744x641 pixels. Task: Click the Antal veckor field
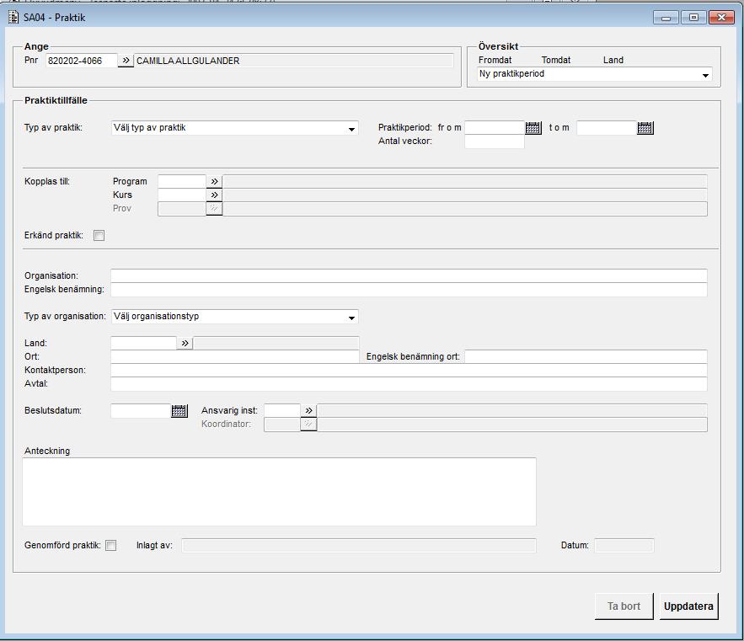[x=495, y=142]
